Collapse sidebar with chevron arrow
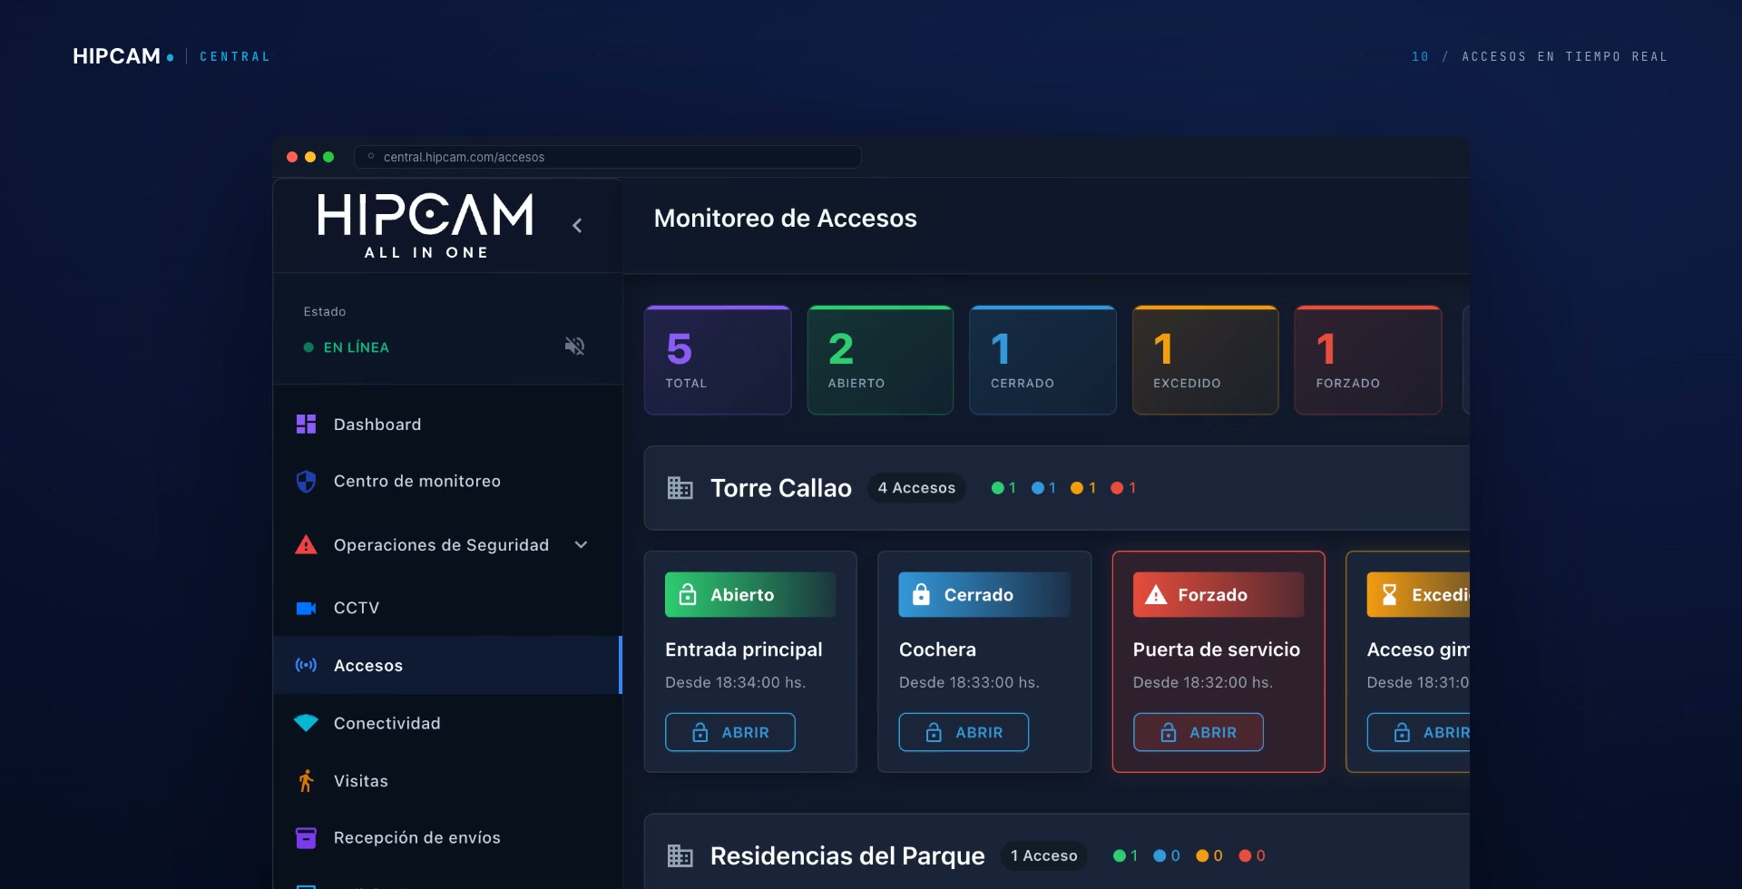 coord(577,226)
